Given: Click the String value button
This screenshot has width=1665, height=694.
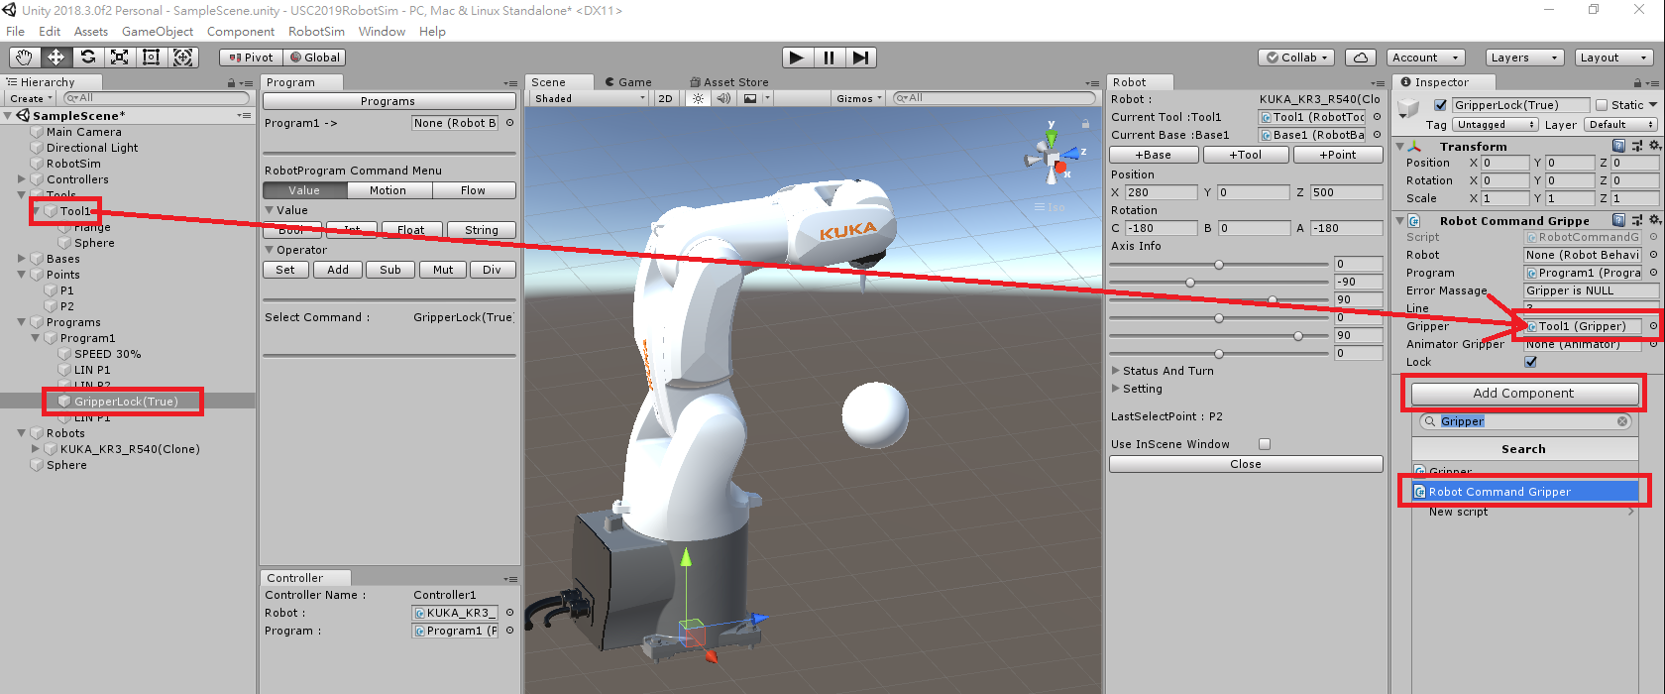Looking at the screenshot, I should (482, 230).
